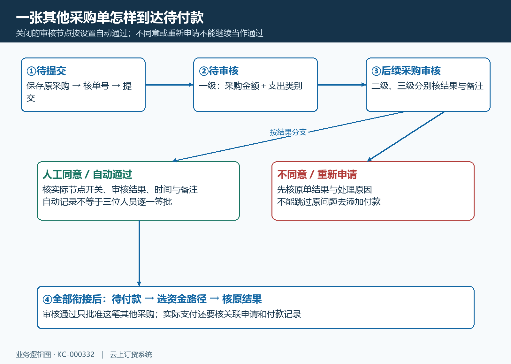The height and width of the screenshot is (364, 511).
Task: Select the line 二级、三级分别核结果与备注
Action: click(x=427, y=86)
